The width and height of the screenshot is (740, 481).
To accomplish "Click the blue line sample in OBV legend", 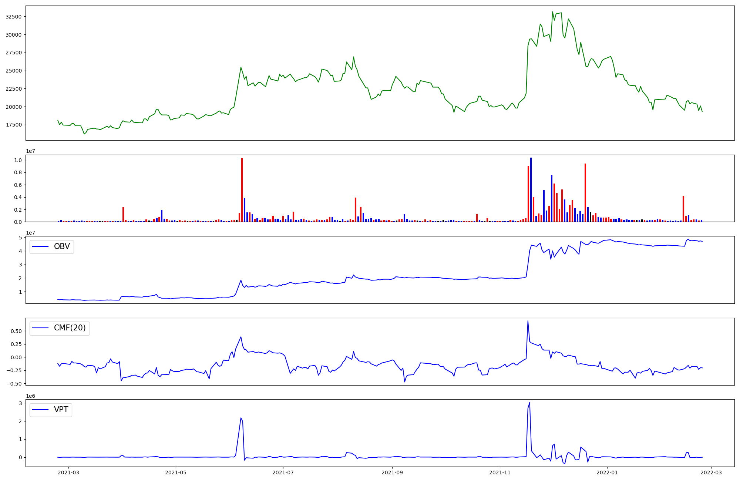I will pos(41,246).
